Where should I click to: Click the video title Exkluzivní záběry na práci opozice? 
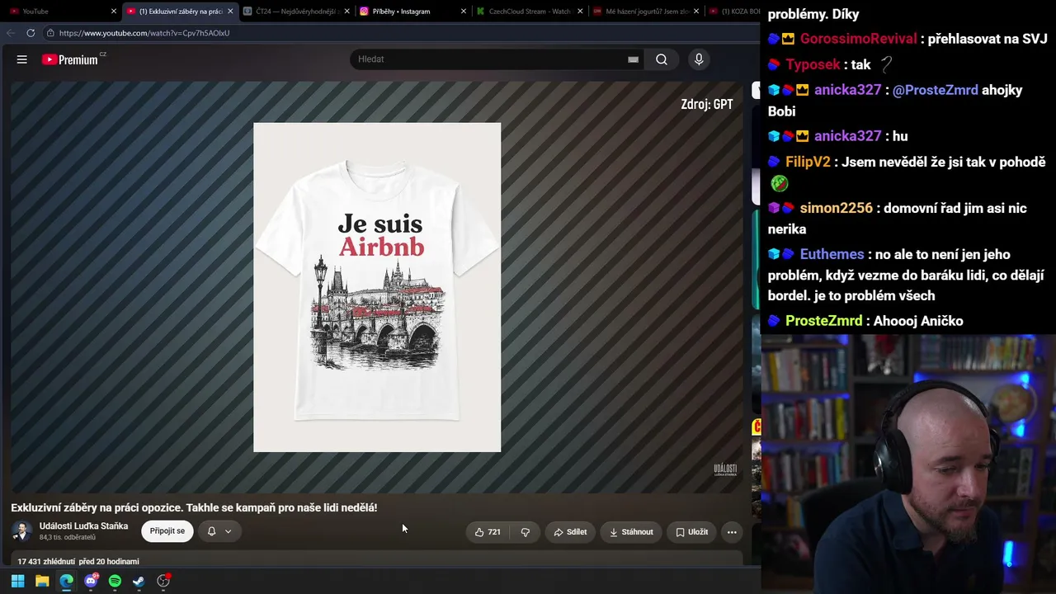(194, 508)
